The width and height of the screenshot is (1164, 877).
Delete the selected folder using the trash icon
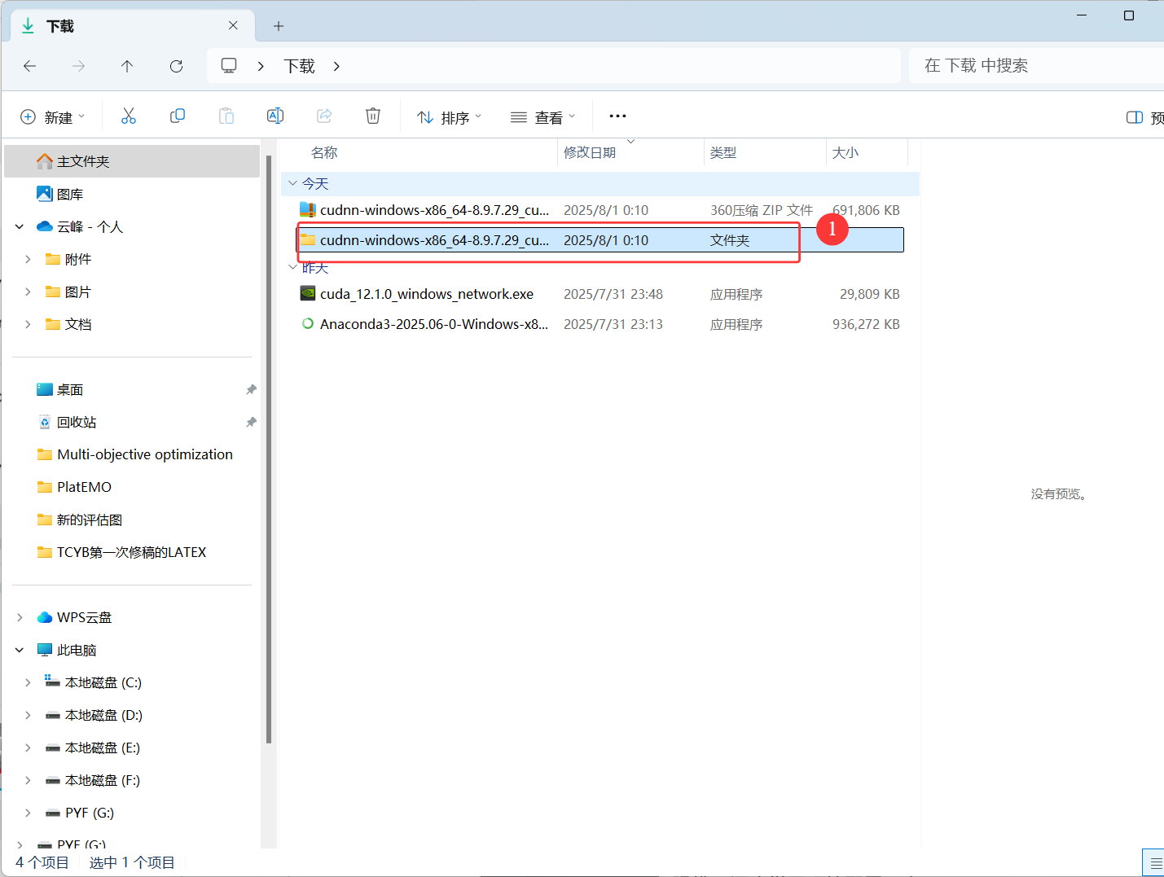click(372, 116)
